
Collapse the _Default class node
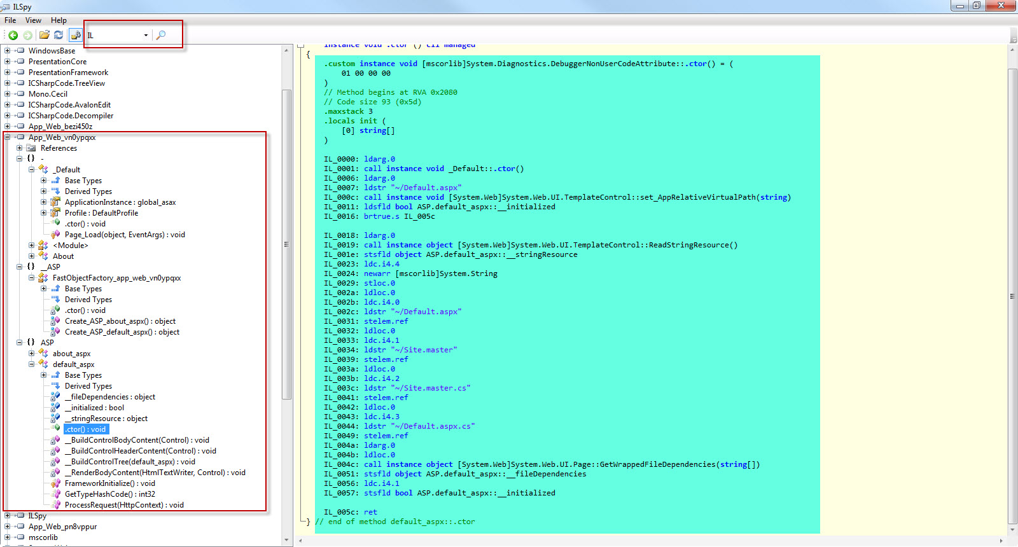32,169
